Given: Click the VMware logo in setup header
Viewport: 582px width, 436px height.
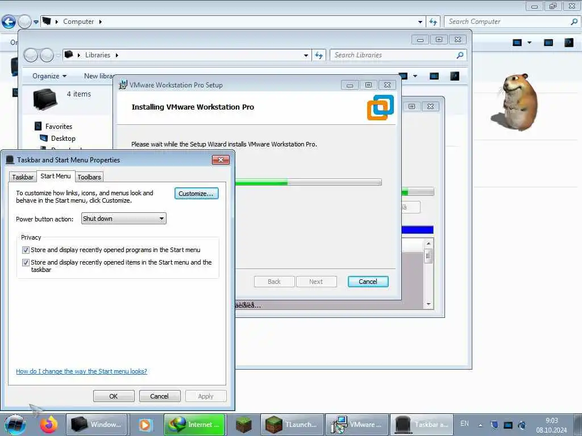Looking at the screenshot, I should [x=380, y=107].
